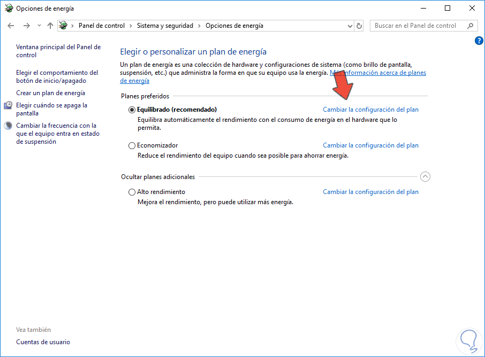Refresh the Opciones de energía page
485x357 pixels.
pos(359,26)
